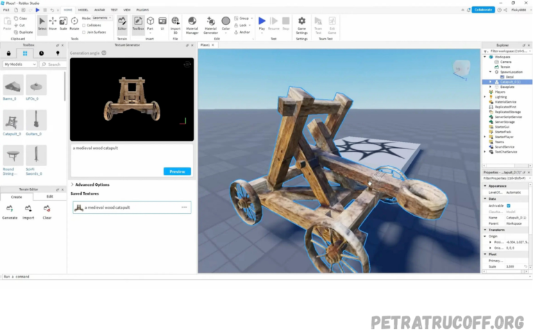This screenshot has width=533, height=333.
Task: Open the Mode Geometric dropdown
Action: (102, 18)
